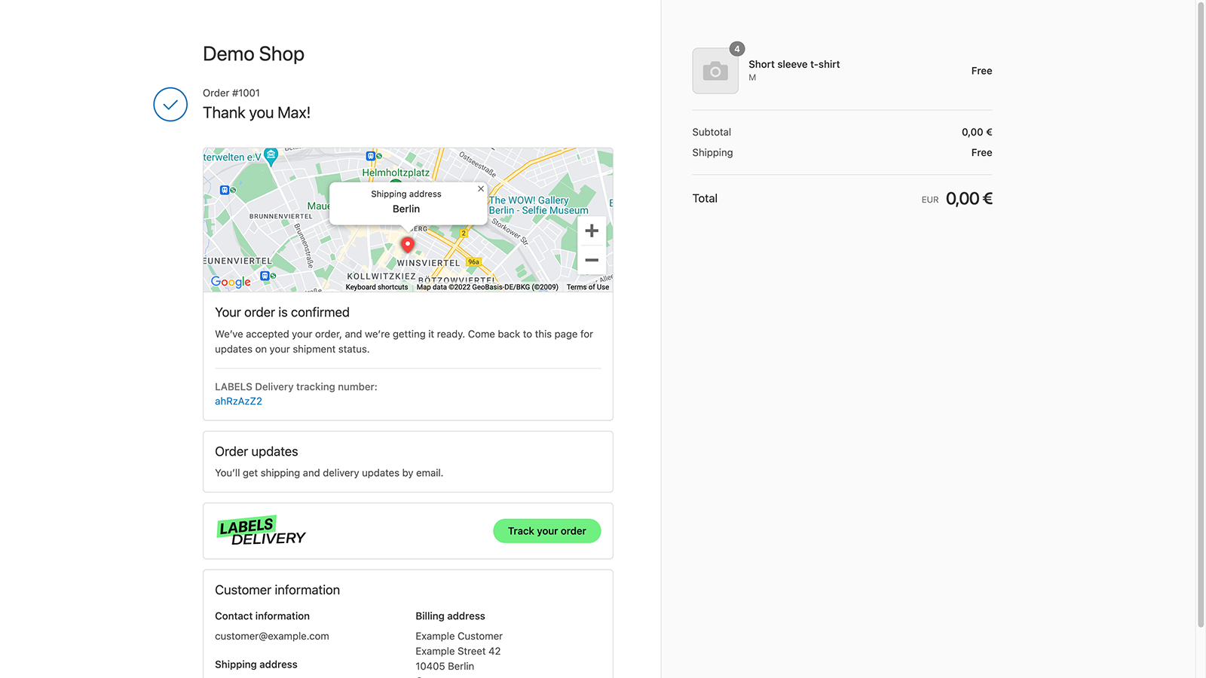The image size is (1206, 678).
Task: Open tracking number ahRzAzZ2 link
Action: coord(238,401)
